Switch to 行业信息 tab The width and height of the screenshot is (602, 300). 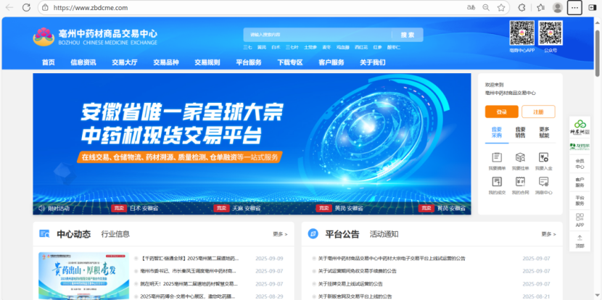click(x=115, y=234)
